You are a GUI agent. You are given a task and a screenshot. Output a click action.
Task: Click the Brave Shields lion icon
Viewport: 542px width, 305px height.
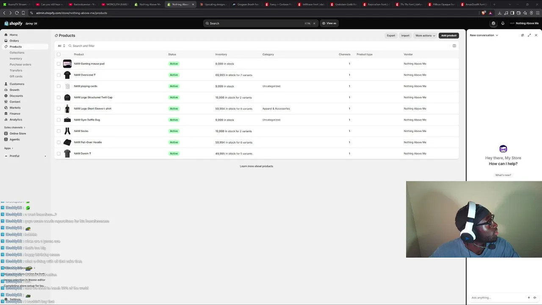coord(484,13)
